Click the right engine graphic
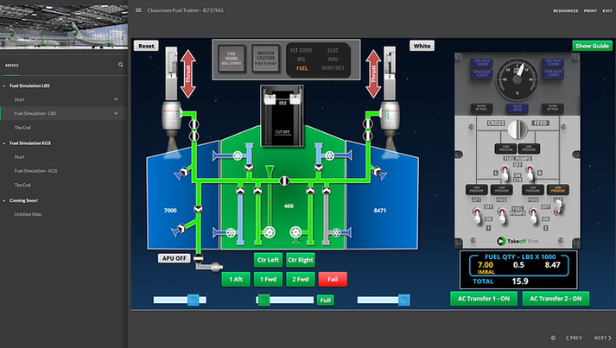The height and width of the screenshot is (348, 616). coord(390,119)
